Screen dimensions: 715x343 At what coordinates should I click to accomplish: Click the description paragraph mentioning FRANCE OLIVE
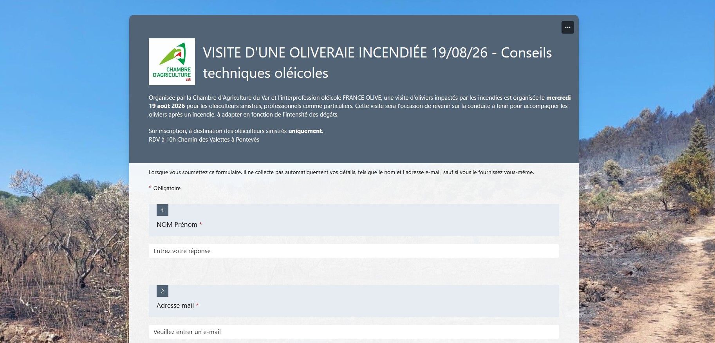tap(359, 106)
